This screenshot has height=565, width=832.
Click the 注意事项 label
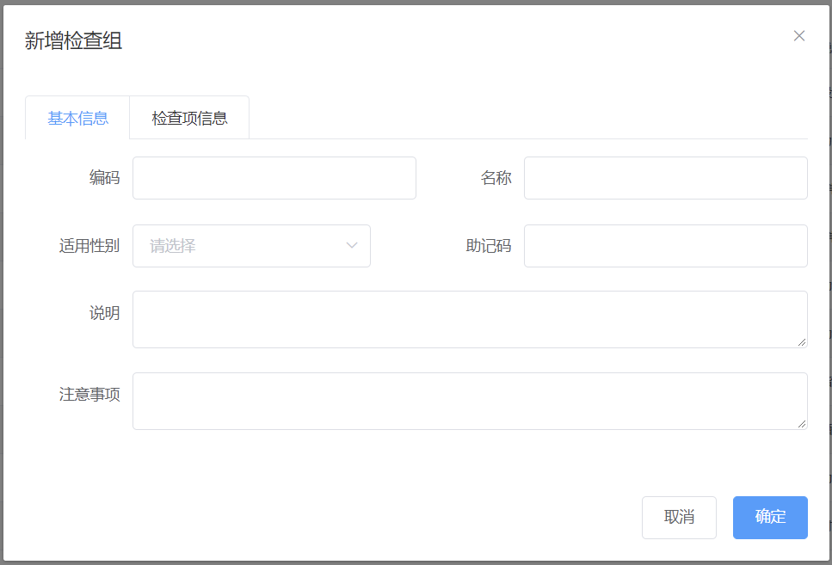[x=89, y=394]
